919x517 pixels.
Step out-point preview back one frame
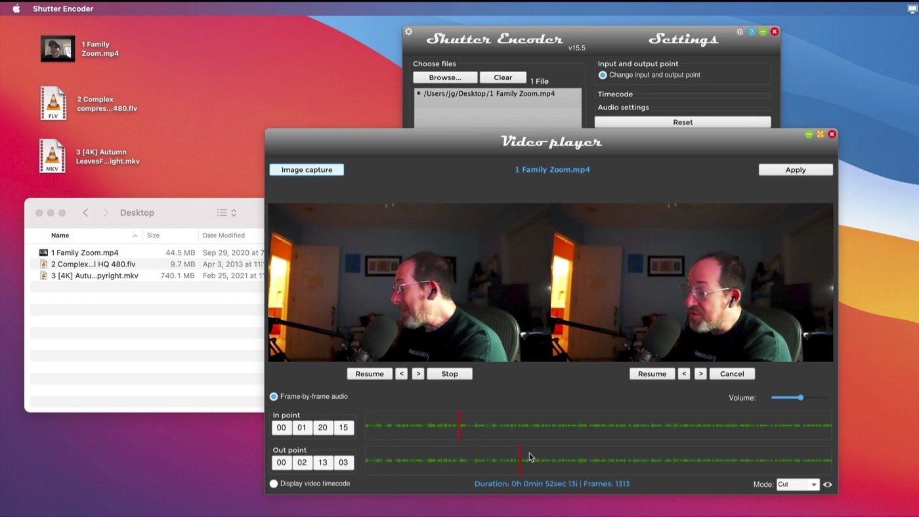pyautogui.click(x=684, y=374)
